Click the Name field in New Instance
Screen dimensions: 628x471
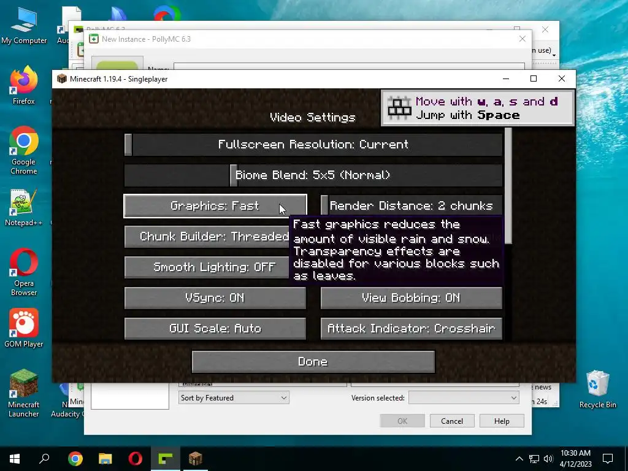pos(349,66)
